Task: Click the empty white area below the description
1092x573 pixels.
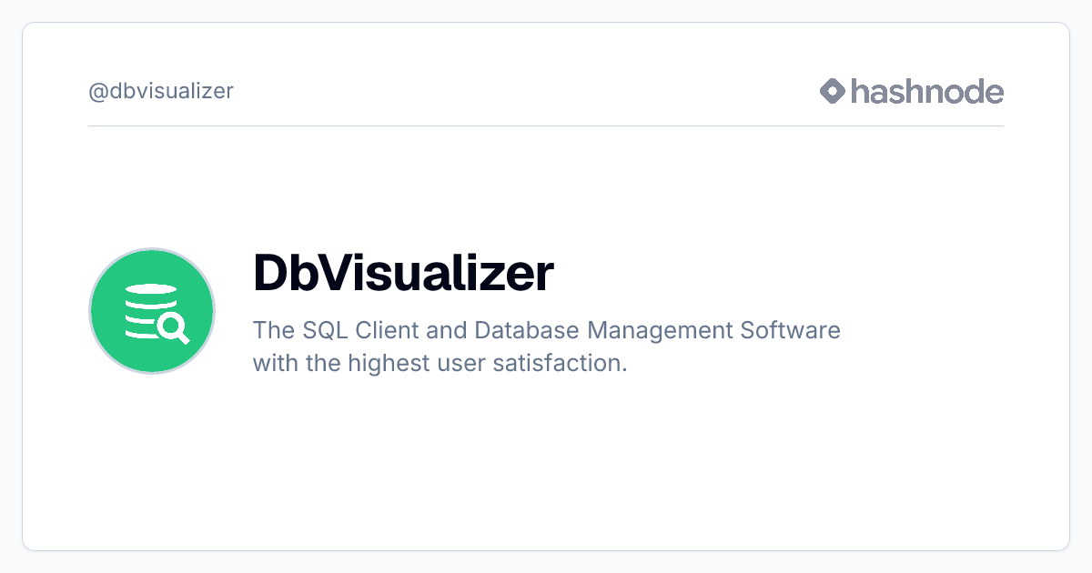Action: (x=546, y=464)
